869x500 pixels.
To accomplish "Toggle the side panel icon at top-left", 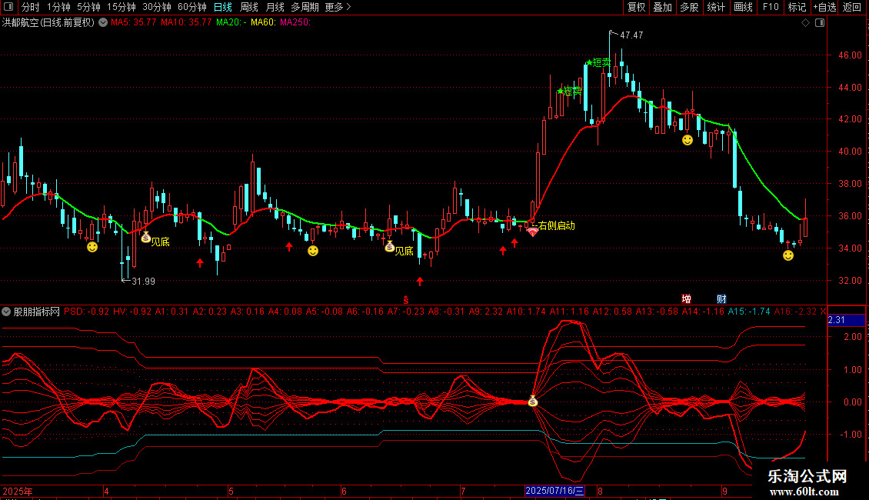I will click(x=8, y=7).
